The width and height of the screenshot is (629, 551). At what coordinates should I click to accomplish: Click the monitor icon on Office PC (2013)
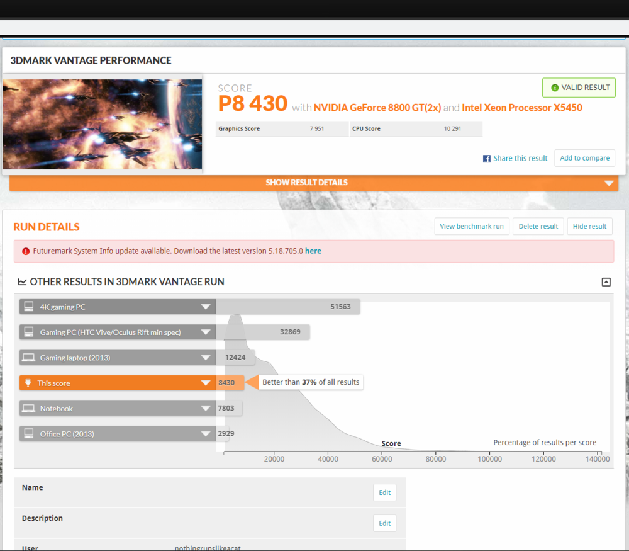tap(29, 433)
